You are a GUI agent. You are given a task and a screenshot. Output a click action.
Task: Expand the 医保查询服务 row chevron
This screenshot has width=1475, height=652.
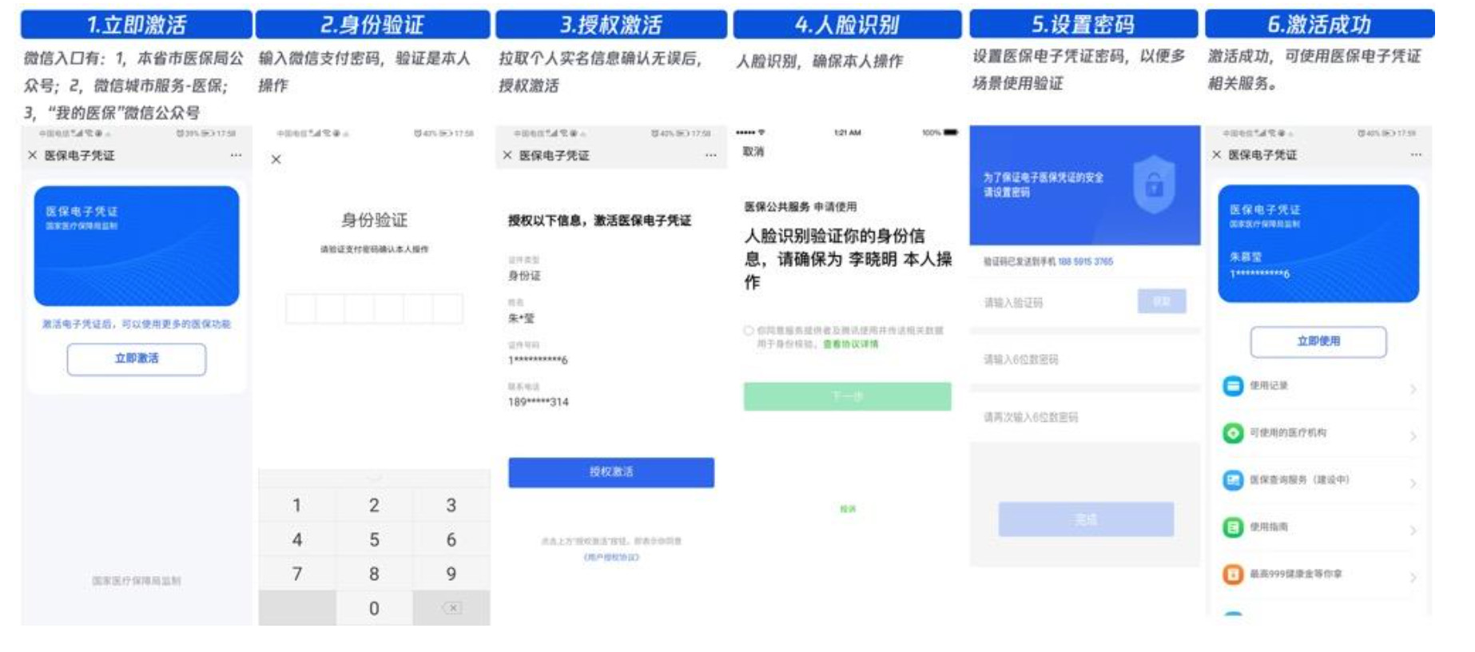[1413, 483]
